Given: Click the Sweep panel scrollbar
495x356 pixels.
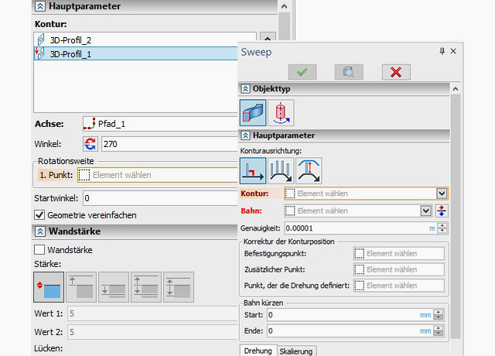Looking at the screenshot, I should click(456, 217).
